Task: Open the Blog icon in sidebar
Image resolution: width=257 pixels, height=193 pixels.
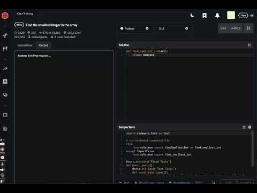Action: [x=5, y=129]
